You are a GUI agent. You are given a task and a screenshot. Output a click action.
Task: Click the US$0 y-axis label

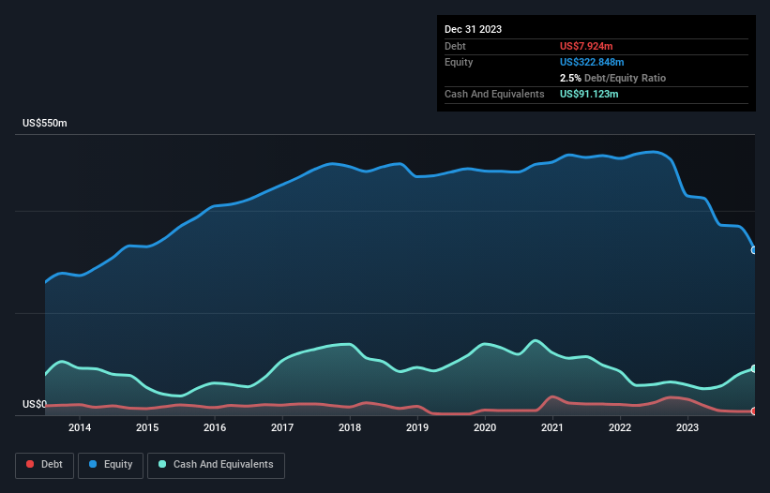[35, 404]
